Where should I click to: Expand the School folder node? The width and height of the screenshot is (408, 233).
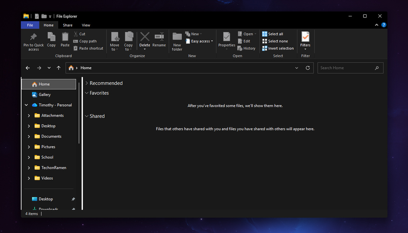click(x=29, y=157)
